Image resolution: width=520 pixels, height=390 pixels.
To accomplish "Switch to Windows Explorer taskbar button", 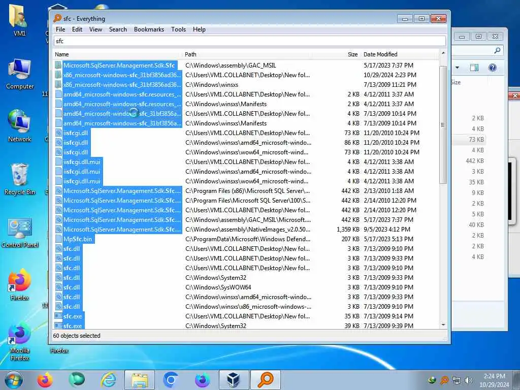I will pos(140,380).
